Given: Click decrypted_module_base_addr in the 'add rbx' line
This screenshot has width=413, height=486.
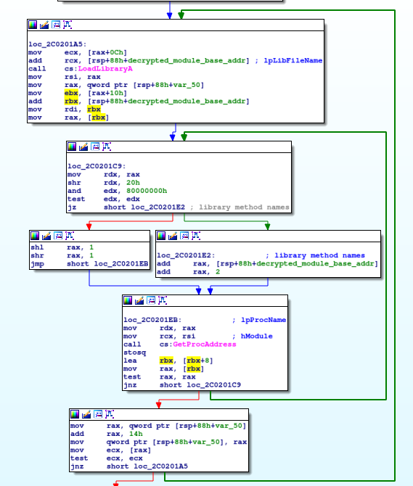Looking at the screenshot, I should [x=186, y=101].
